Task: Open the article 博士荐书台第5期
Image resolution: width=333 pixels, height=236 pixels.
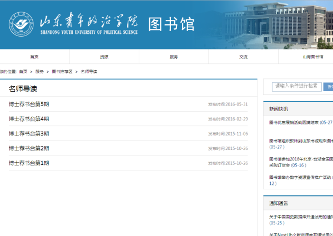Action: coord(29,104)
